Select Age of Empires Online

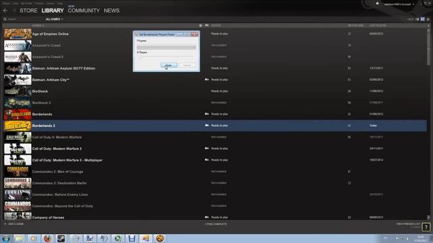(x=214, y=34)
